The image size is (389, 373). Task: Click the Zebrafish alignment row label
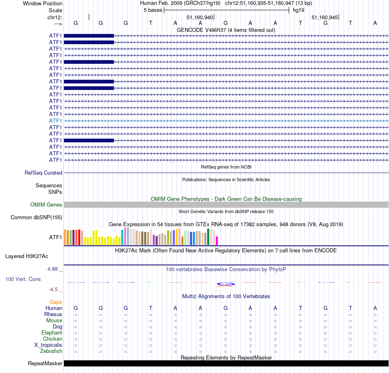coord(51,351)
